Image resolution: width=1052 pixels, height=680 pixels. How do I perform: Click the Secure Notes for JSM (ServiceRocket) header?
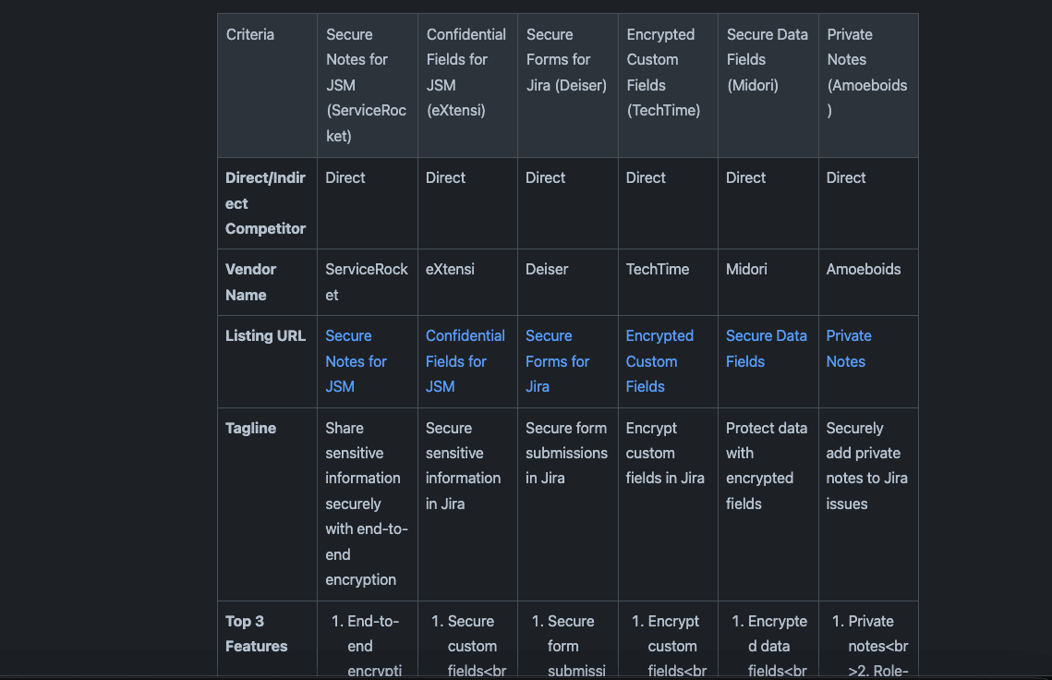pyautogui.click(x=367, y=85)
